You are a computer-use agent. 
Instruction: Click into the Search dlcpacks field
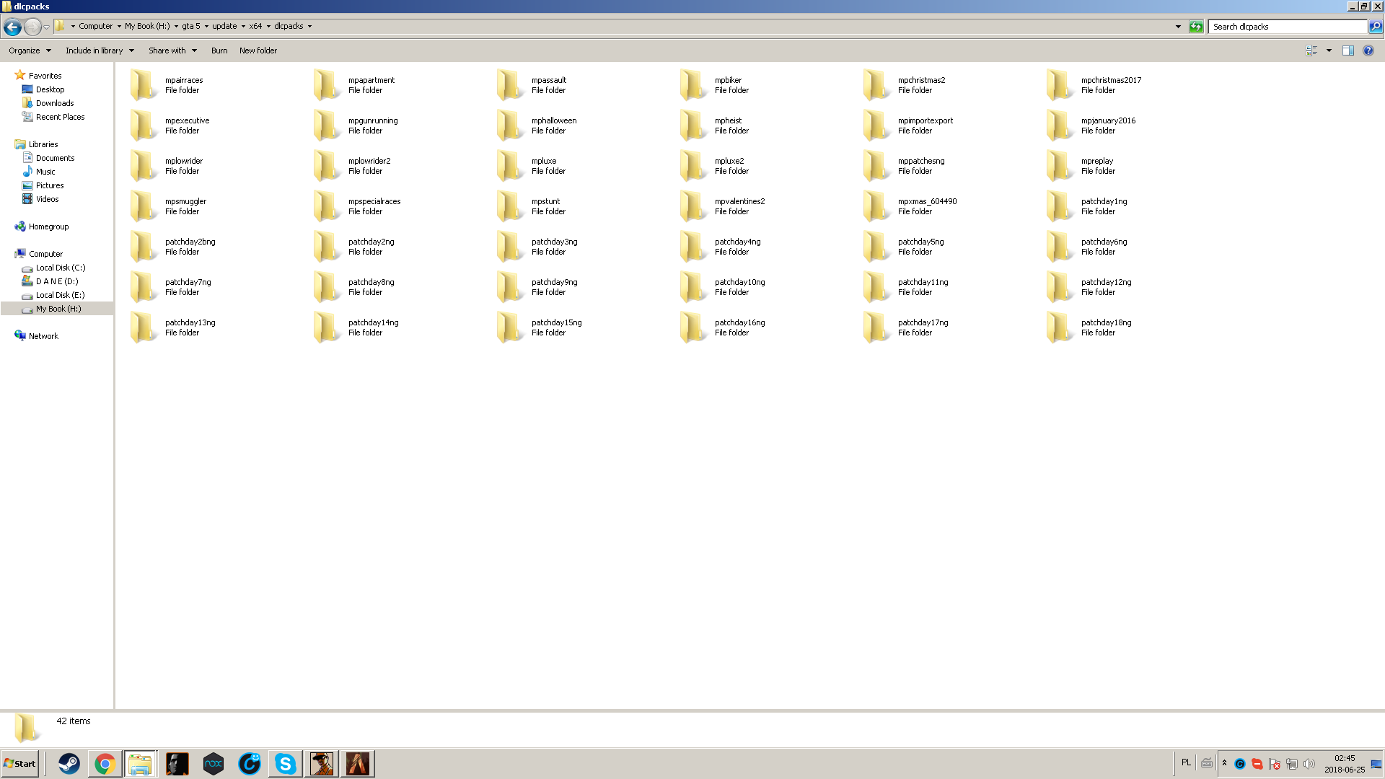coord(1288,27)
